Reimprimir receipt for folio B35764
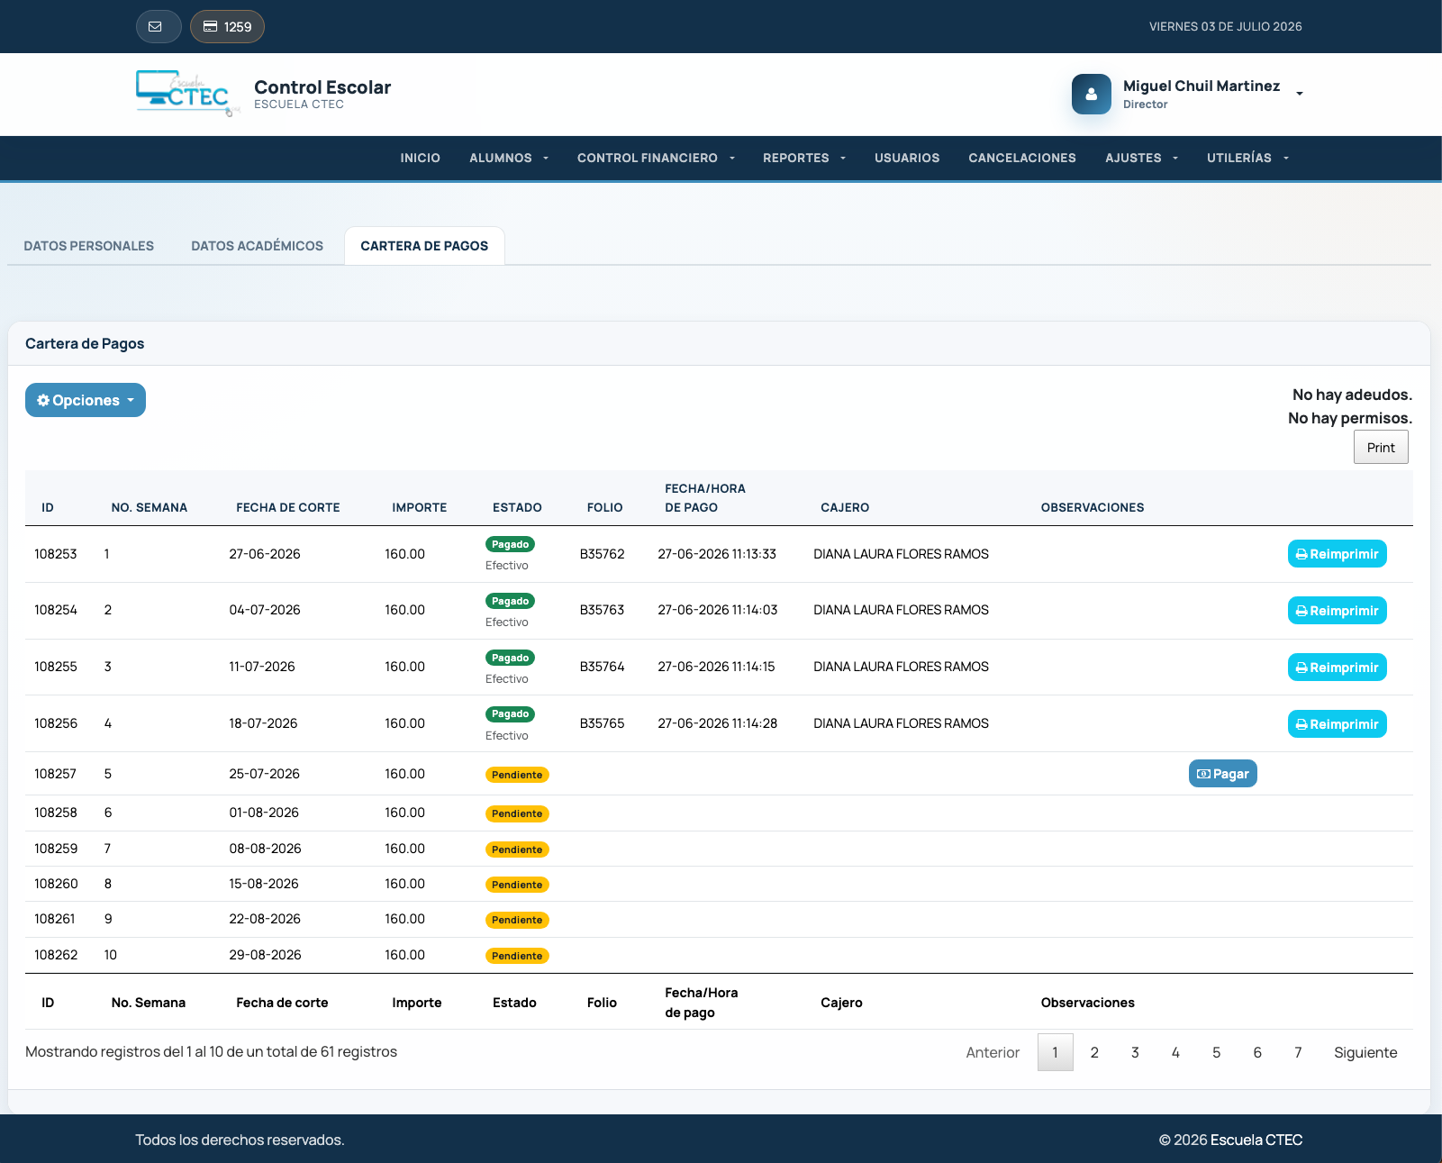 [x=1337, y=668]
